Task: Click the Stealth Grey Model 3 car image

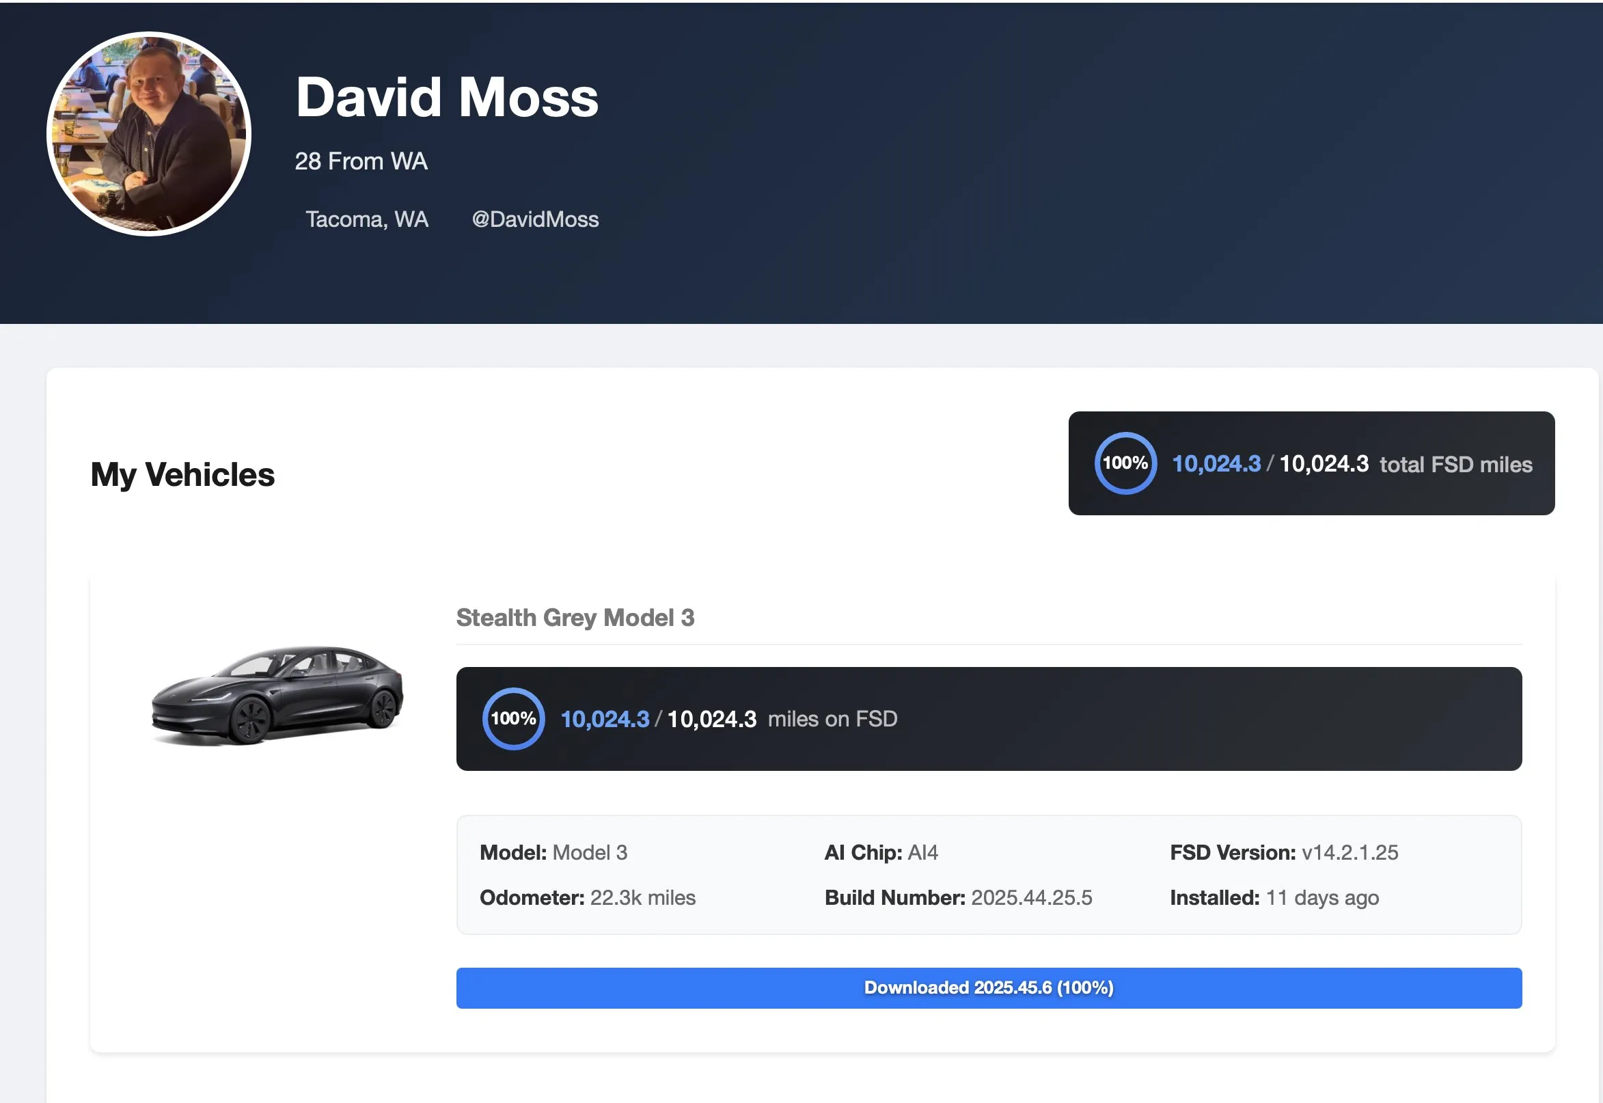Action: 276,695
